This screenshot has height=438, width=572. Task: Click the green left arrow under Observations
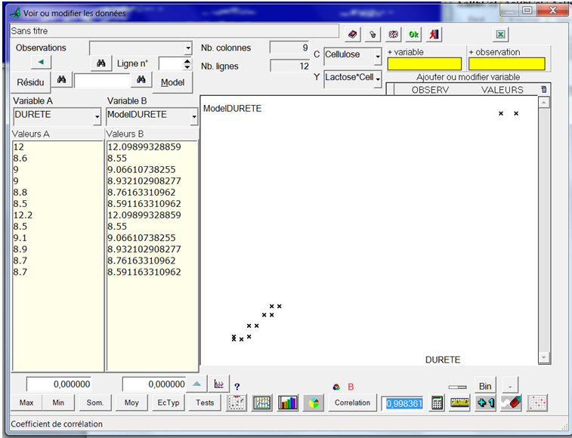coord(41,62)
